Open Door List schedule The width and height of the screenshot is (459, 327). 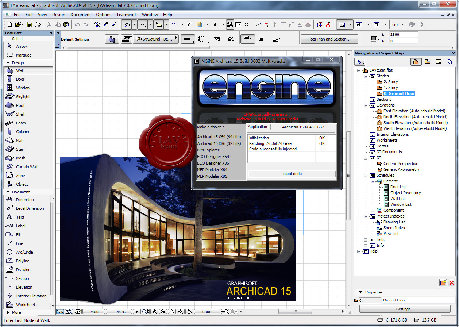(398, 187)
